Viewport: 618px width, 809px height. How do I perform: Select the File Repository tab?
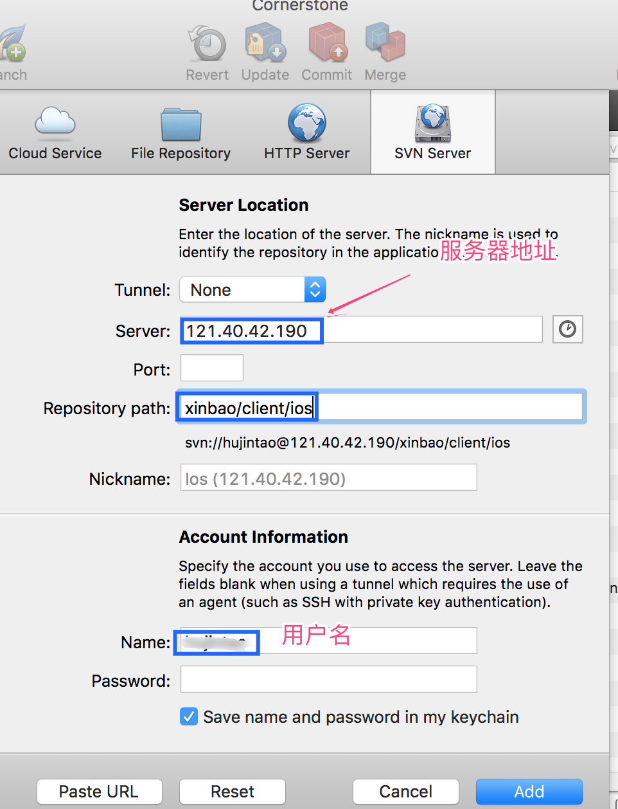click(x=181, y=133)
